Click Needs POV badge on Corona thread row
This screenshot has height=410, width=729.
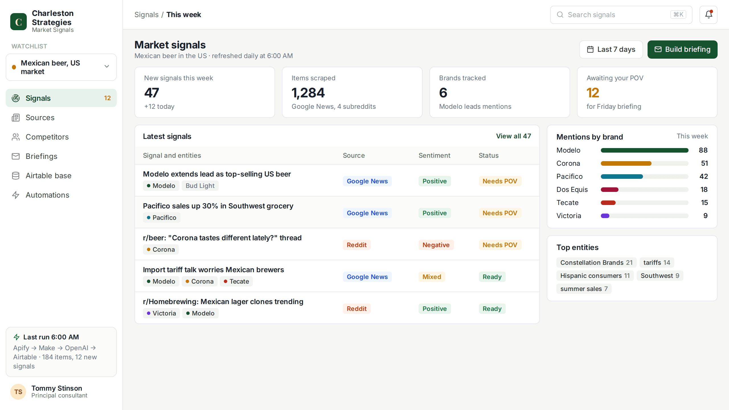[x=500, y=245]
